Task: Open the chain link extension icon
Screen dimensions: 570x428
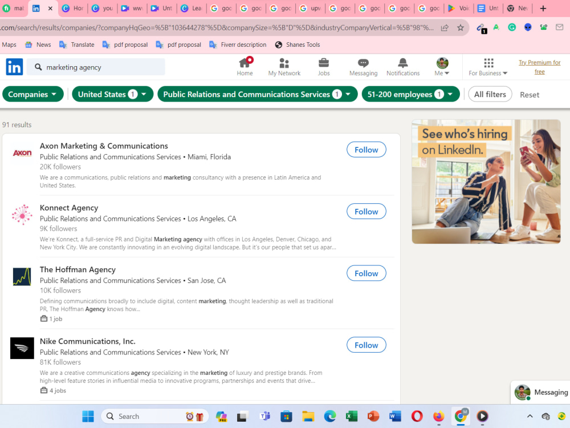Action: [481, 28]
